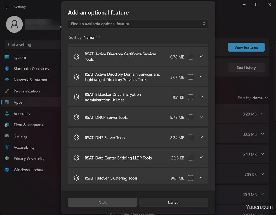Screen dimensions: 276x215
Task: Click the puzzle icon for Failover Clustering Tools
Action: pyautogui.click(x=76, y=178)
